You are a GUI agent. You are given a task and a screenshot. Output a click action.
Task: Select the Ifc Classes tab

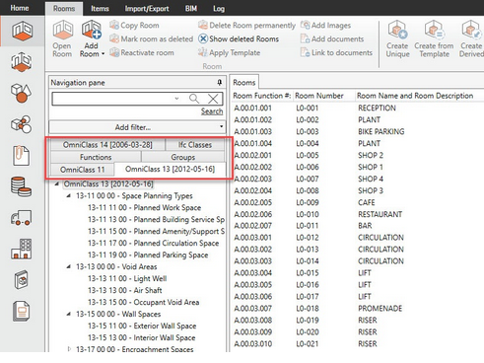click(x=195, y=145)
